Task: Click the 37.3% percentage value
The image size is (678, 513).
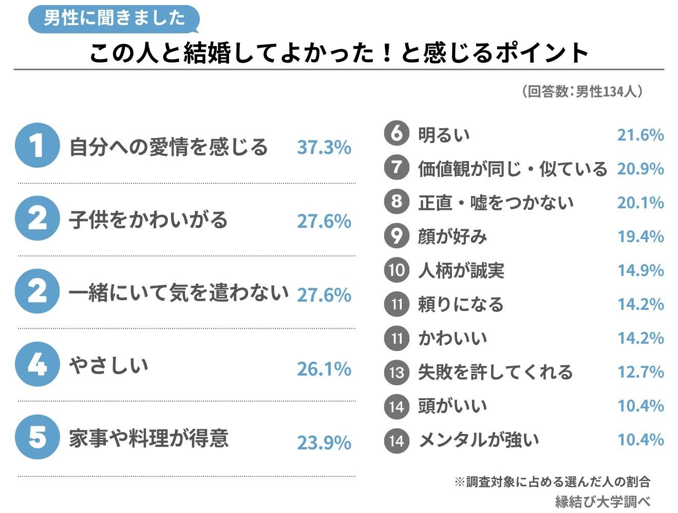Action: point(324,148)
